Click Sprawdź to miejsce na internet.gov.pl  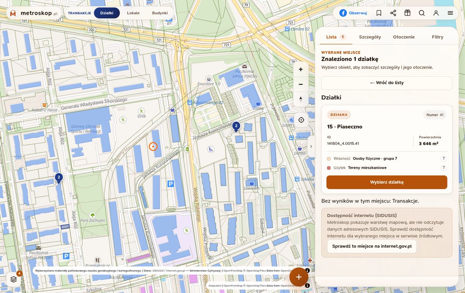[x=372, y=246]
